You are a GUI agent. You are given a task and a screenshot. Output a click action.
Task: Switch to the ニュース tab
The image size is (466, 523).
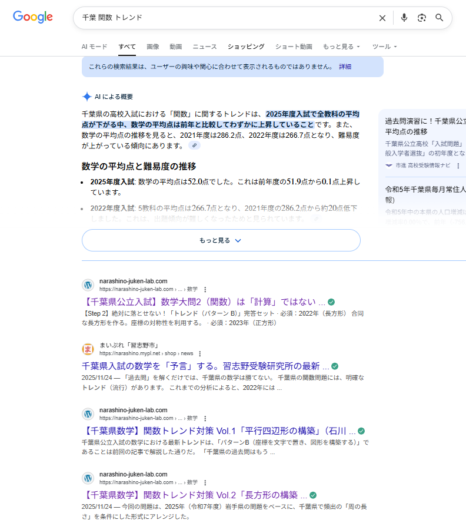[x=204, y=47]
